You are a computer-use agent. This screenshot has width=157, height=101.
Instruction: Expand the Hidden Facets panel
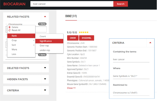[45, 79]
